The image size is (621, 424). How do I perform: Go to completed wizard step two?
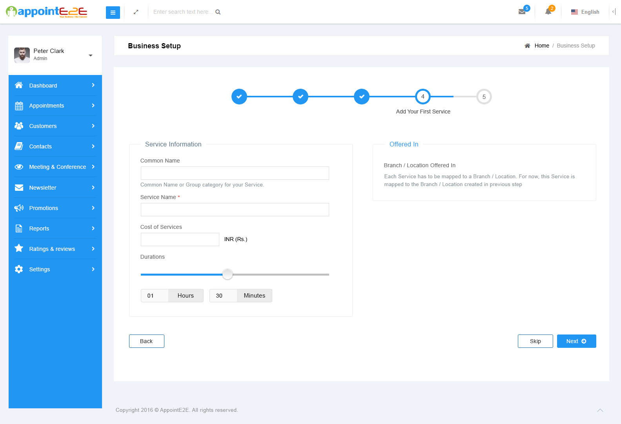click(x=300, y=97)
